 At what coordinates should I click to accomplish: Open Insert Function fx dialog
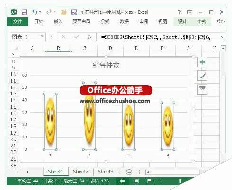(89, 37)
